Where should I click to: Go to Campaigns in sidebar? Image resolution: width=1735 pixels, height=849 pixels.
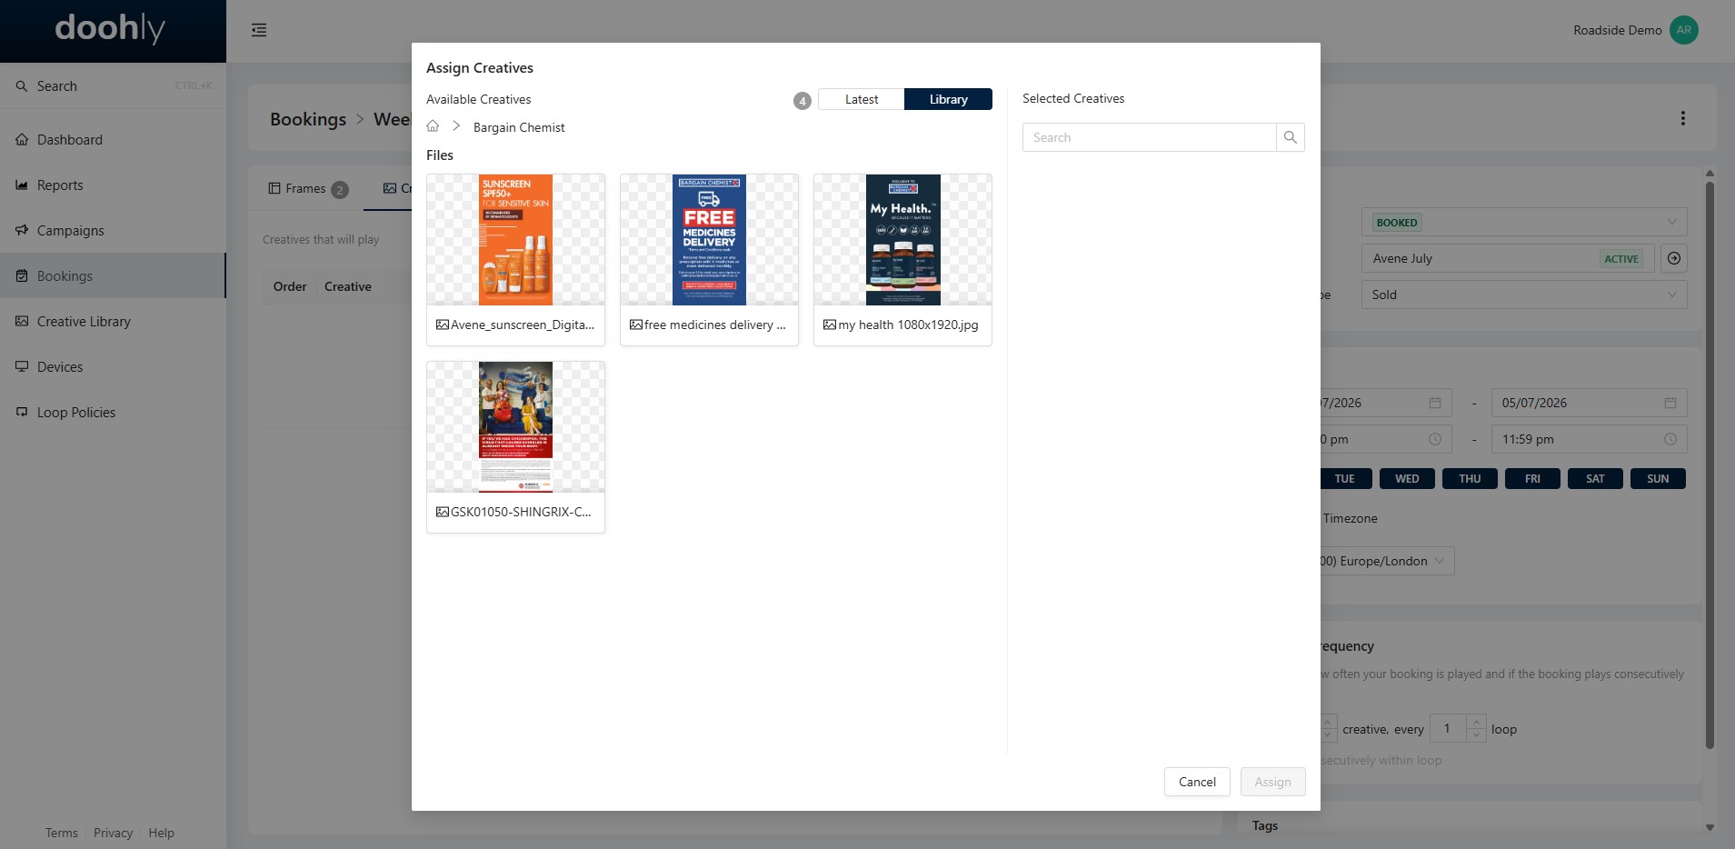coord(113,231)
